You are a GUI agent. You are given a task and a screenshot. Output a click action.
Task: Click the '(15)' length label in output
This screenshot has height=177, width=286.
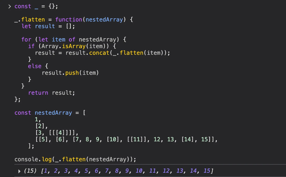[x=30, y=171]
